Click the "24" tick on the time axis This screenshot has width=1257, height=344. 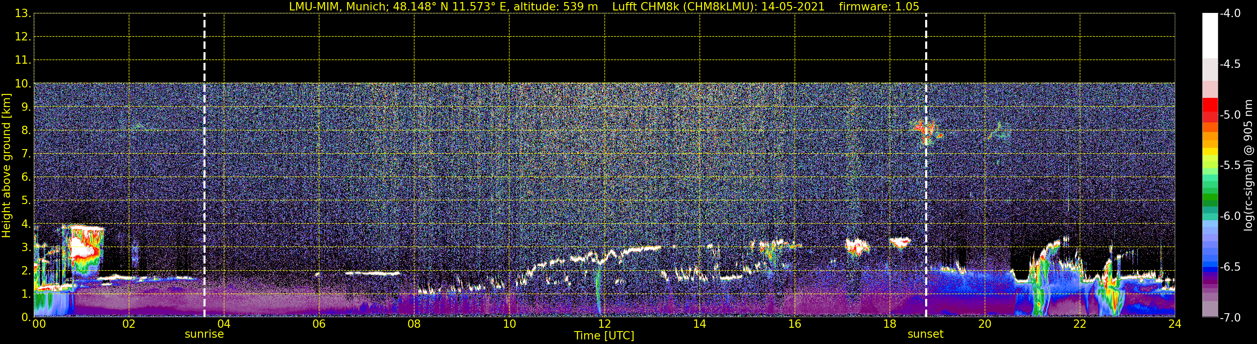[1175, 324]
